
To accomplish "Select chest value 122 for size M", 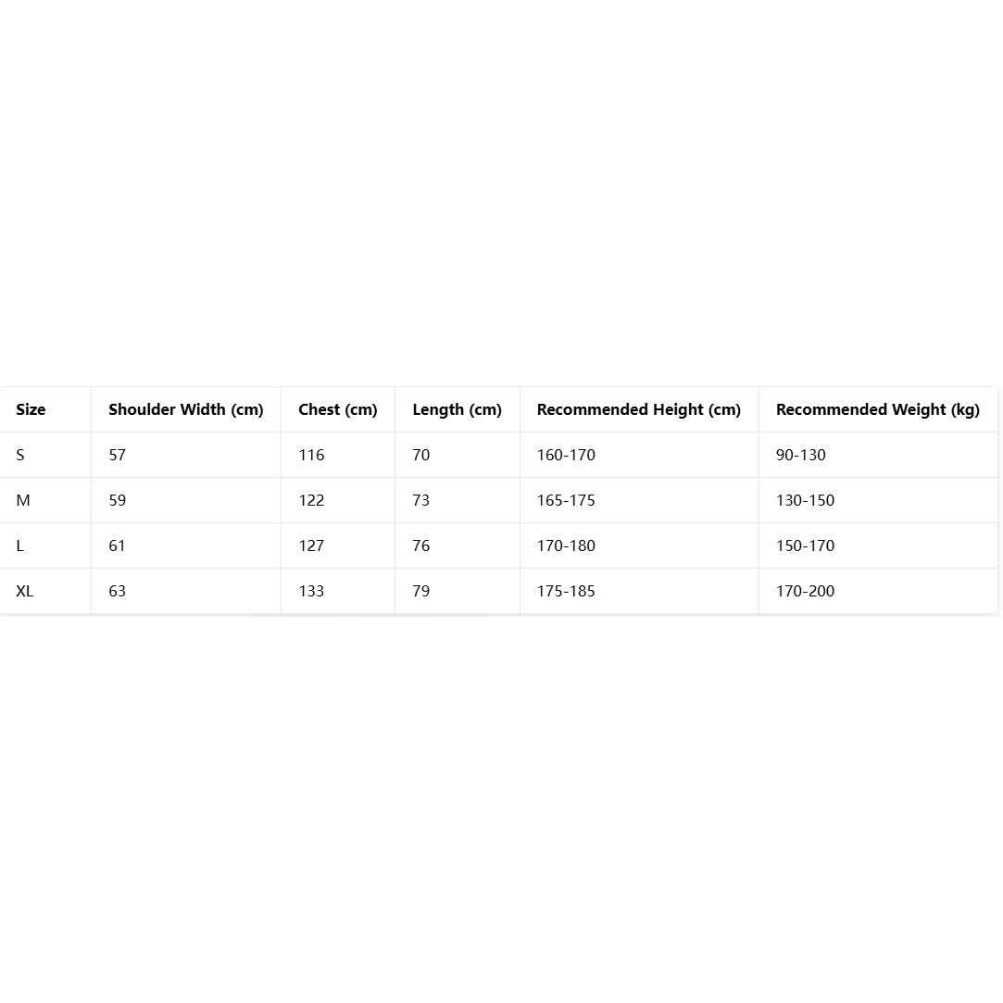I will [311, 500].
